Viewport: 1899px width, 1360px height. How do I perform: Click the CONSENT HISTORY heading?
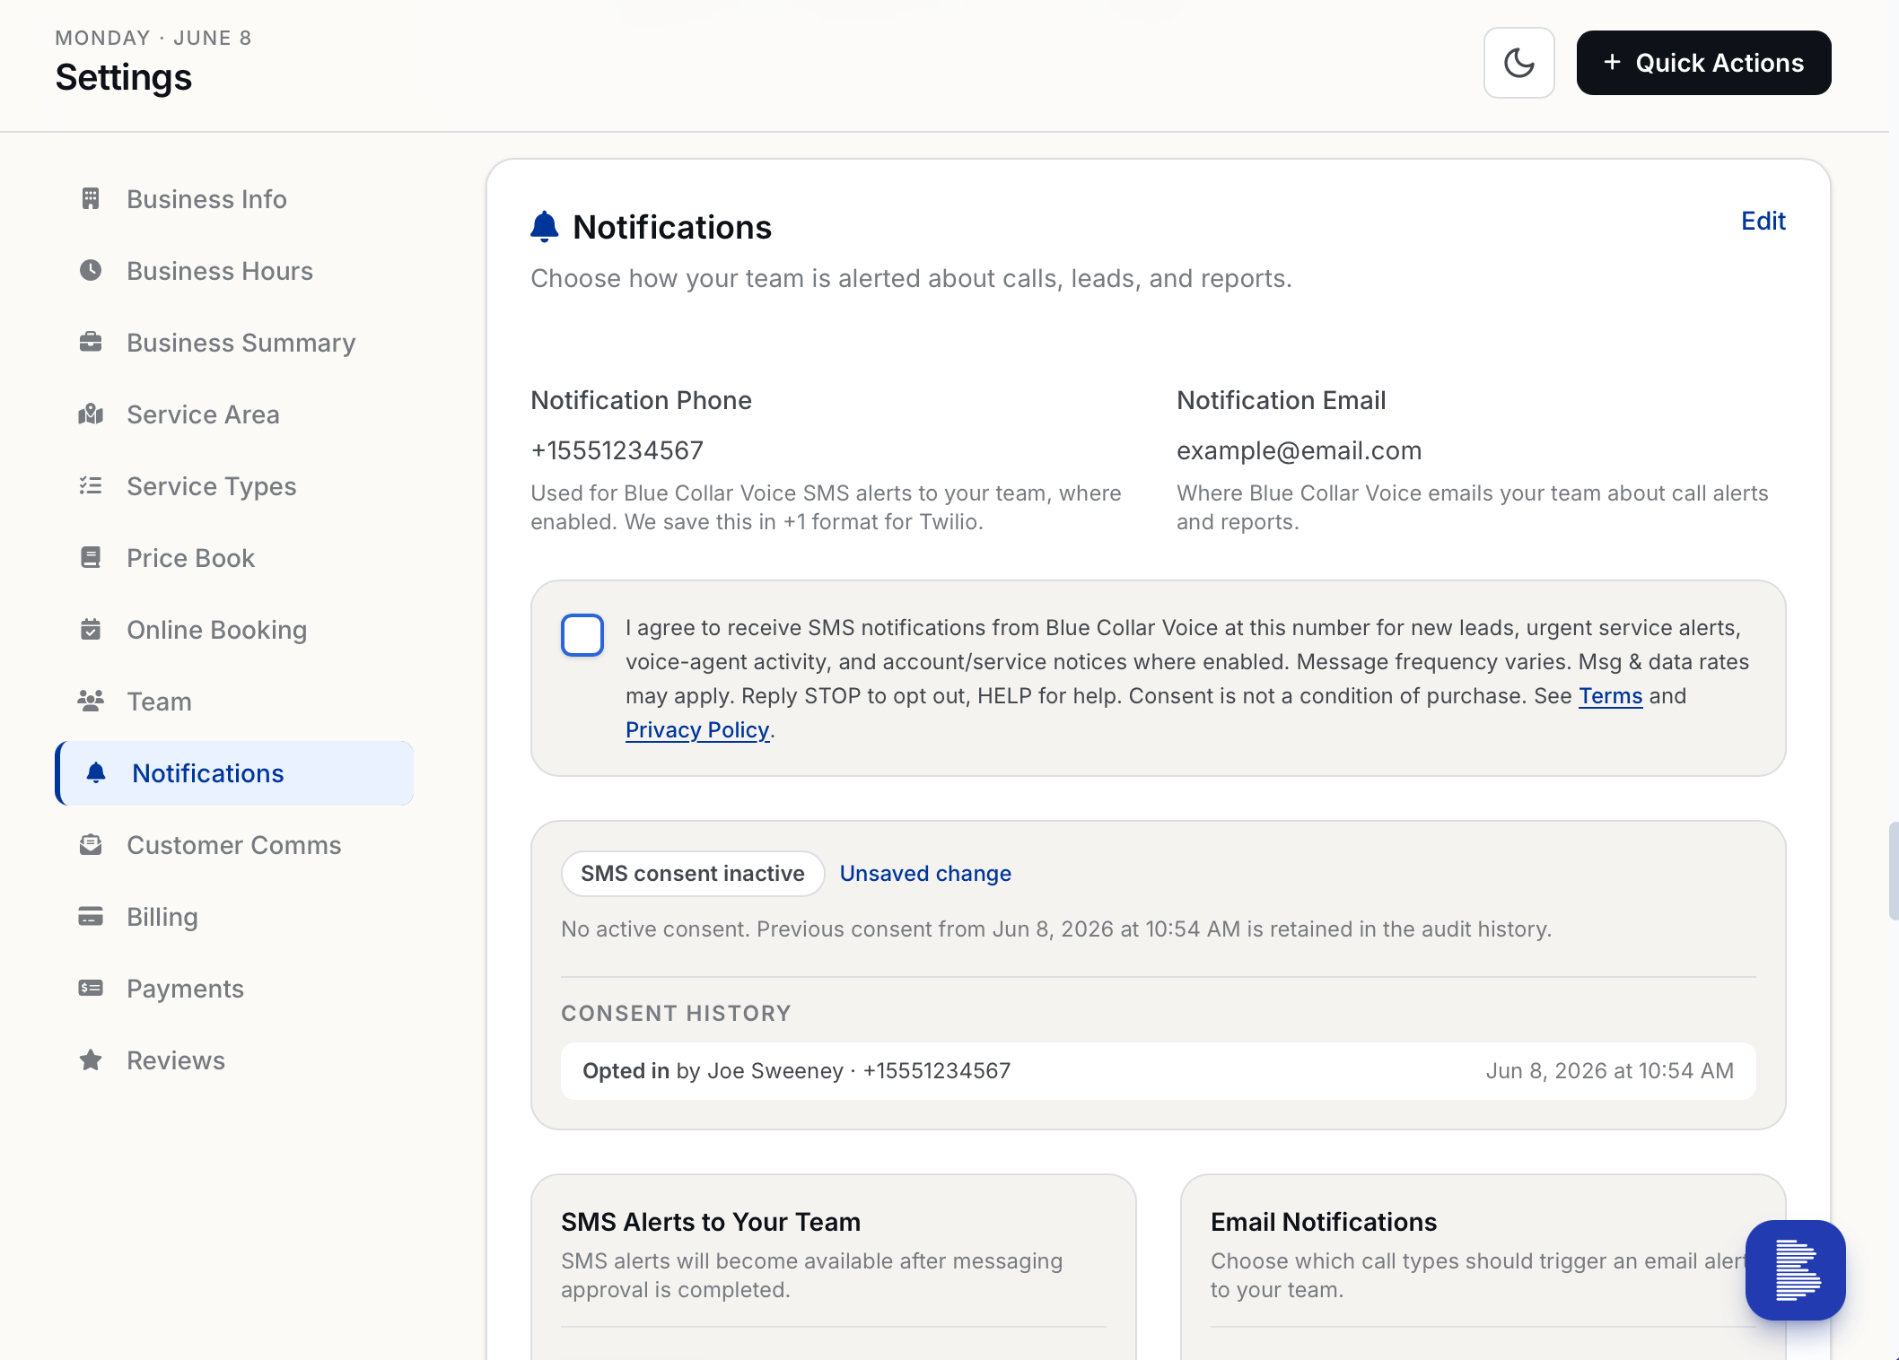point(676,1014)
